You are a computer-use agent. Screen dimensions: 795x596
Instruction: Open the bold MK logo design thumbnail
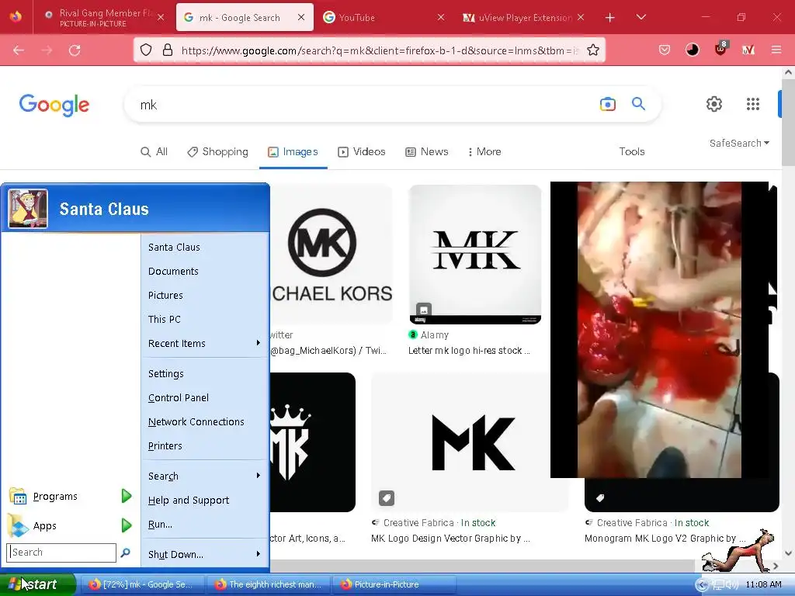[x=469, y=442]
